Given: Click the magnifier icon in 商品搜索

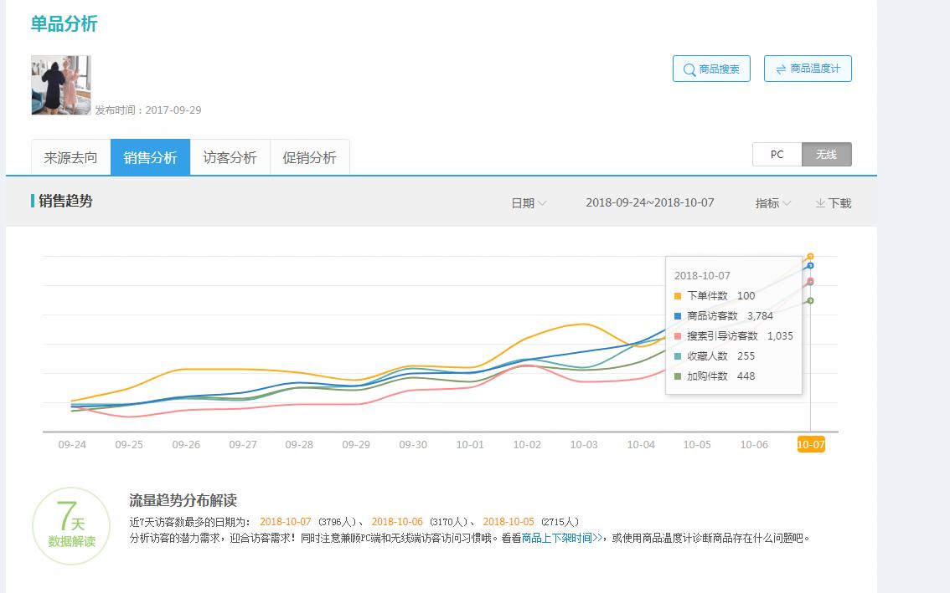Looking at the screenshot, I should pyautogui.click(x=689, y=69).
